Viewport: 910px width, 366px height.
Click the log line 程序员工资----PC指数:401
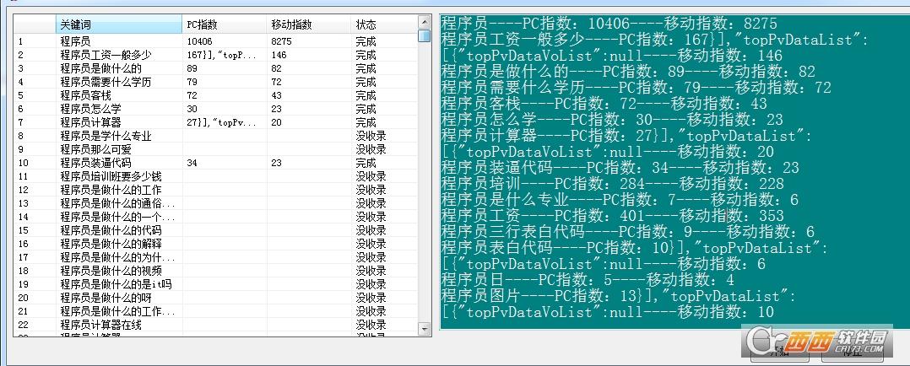[612, 217]
